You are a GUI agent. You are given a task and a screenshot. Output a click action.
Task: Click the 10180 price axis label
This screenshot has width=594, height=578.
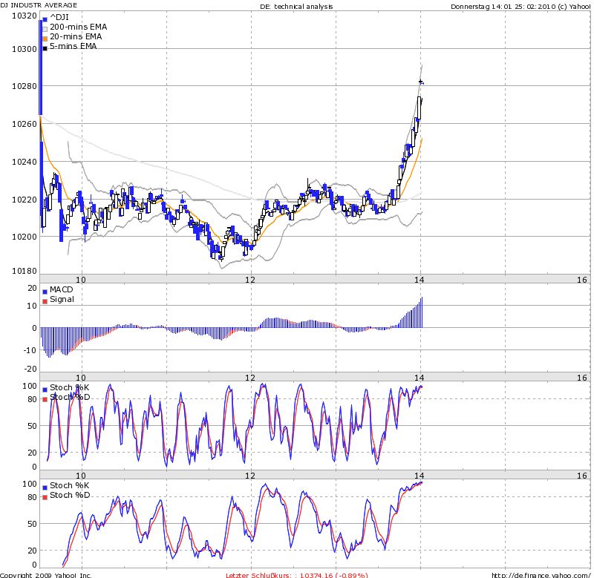click(25, 271)
